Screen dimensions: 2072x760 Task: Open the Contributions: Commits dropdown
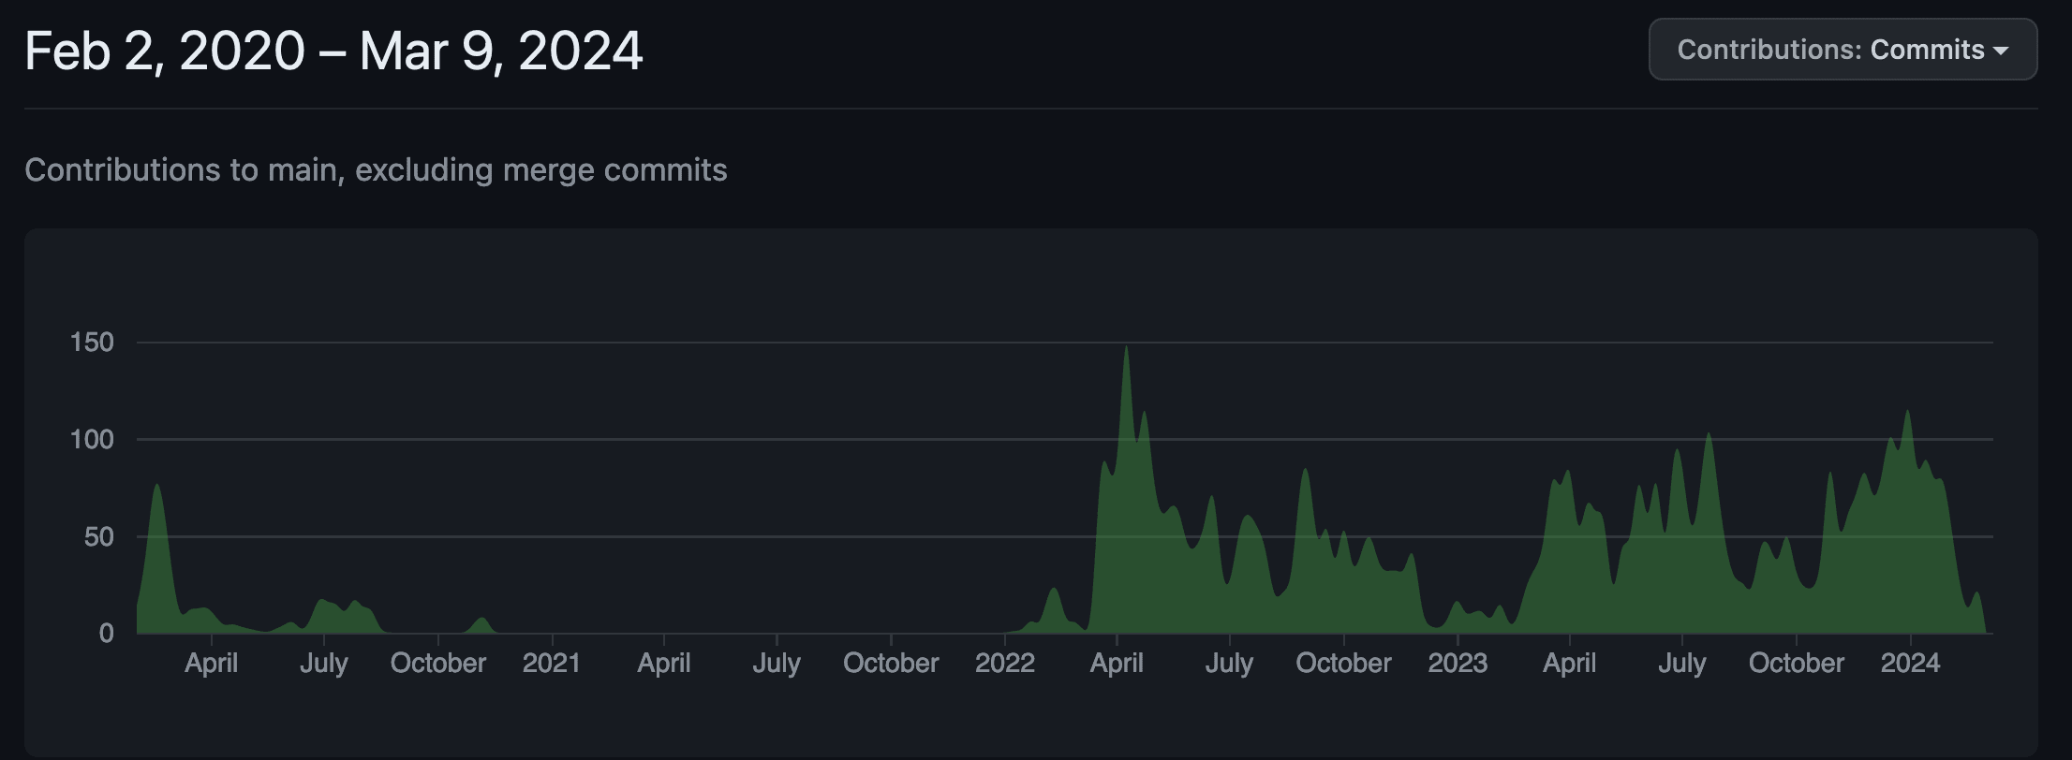click(1842, 50)
